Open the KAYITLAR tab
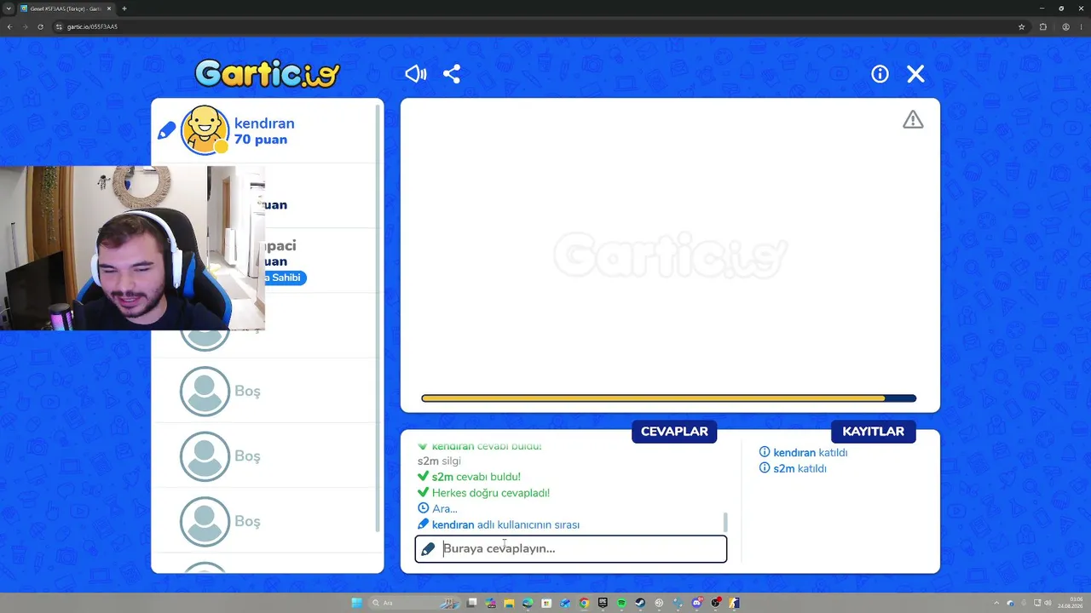Image resolution: width=1091 pixels, height=613 pixels. [x=873, y=432]
